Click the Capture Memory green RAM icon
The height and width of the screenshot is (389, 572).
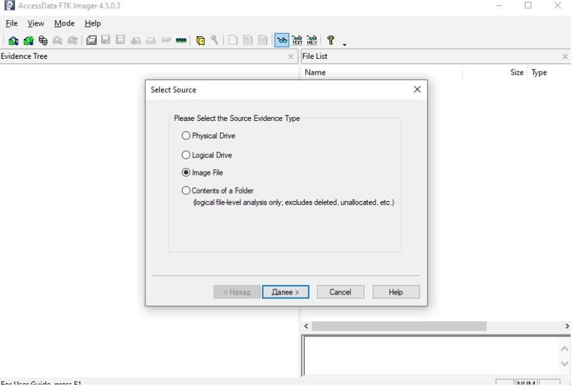click(181, 41)
